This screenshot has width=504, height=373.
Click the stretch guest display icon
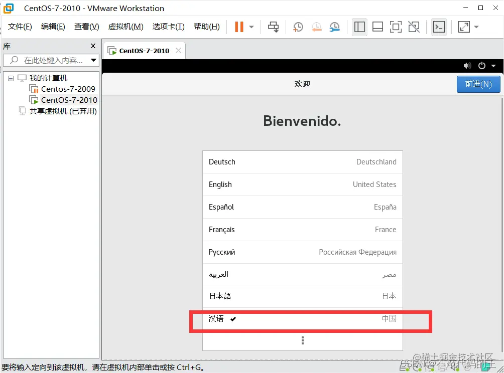point(464,27)
